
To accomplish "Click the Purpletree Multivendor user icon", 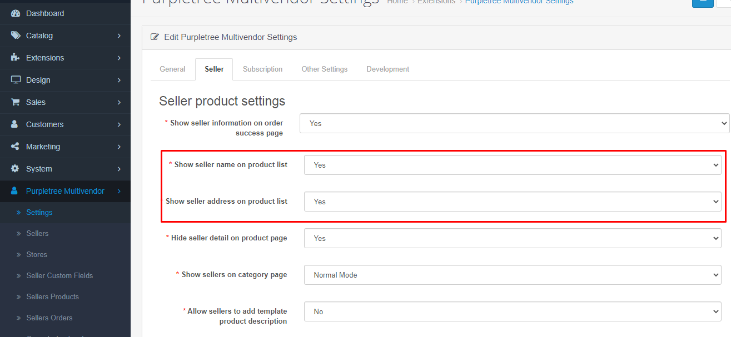I will point(15,191).
